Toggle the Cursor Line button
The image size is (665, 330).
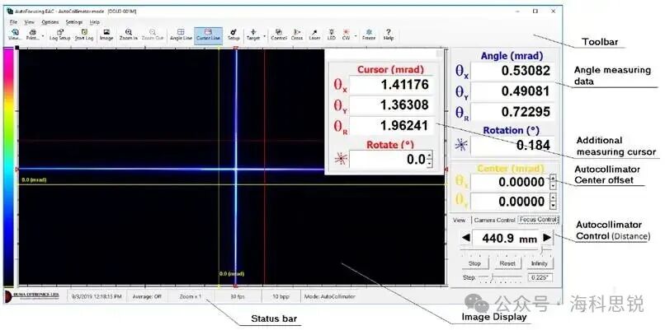(208, 35)
